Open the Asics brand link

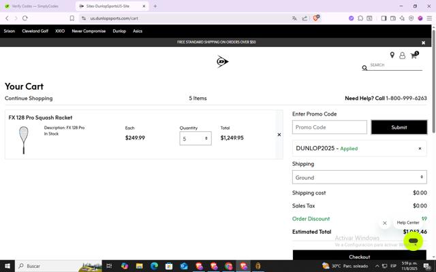pos(138,31)
